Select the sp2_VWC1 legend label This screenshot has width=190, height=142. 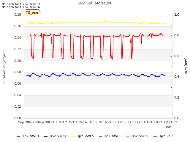tap(31, 136)
